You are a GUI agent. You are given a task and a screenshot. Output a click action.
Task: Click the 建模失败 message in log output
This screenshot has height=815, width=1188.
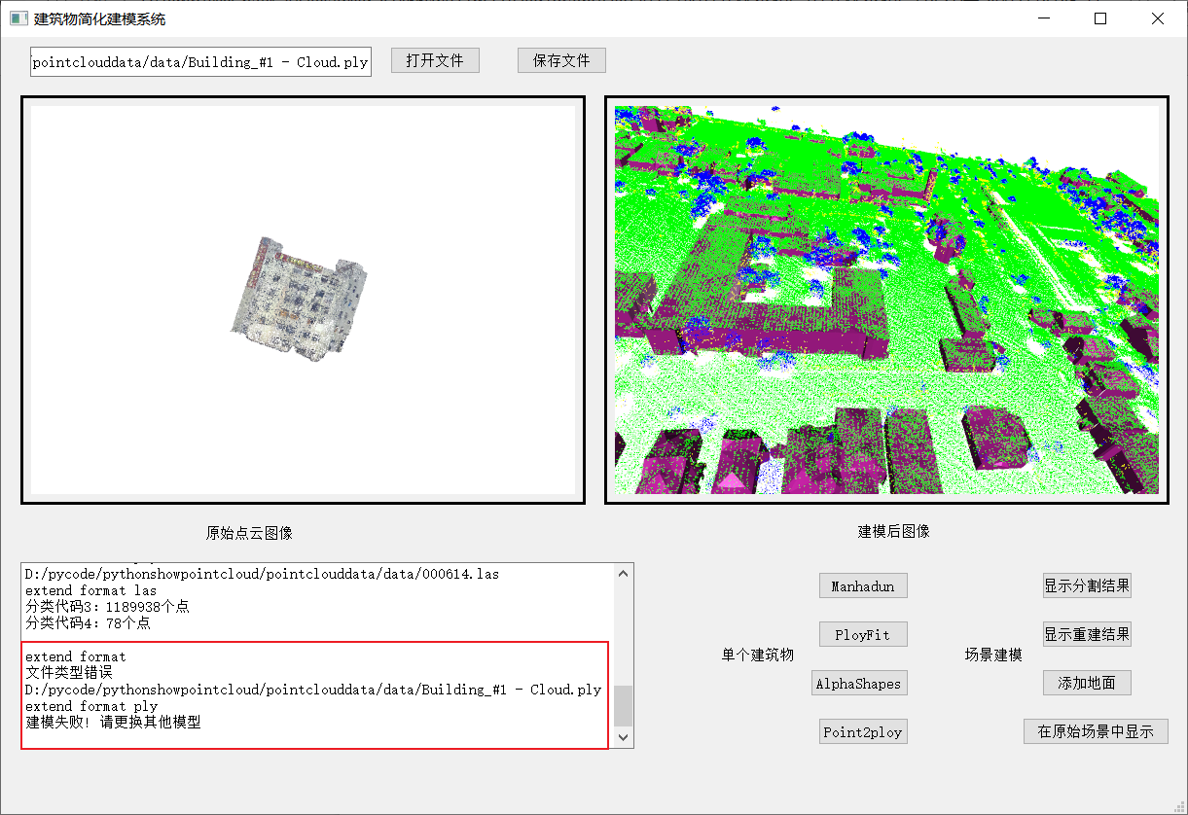(x=113, y=722)
